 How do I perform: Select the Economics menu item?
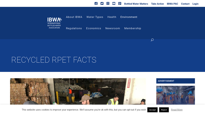94,28
